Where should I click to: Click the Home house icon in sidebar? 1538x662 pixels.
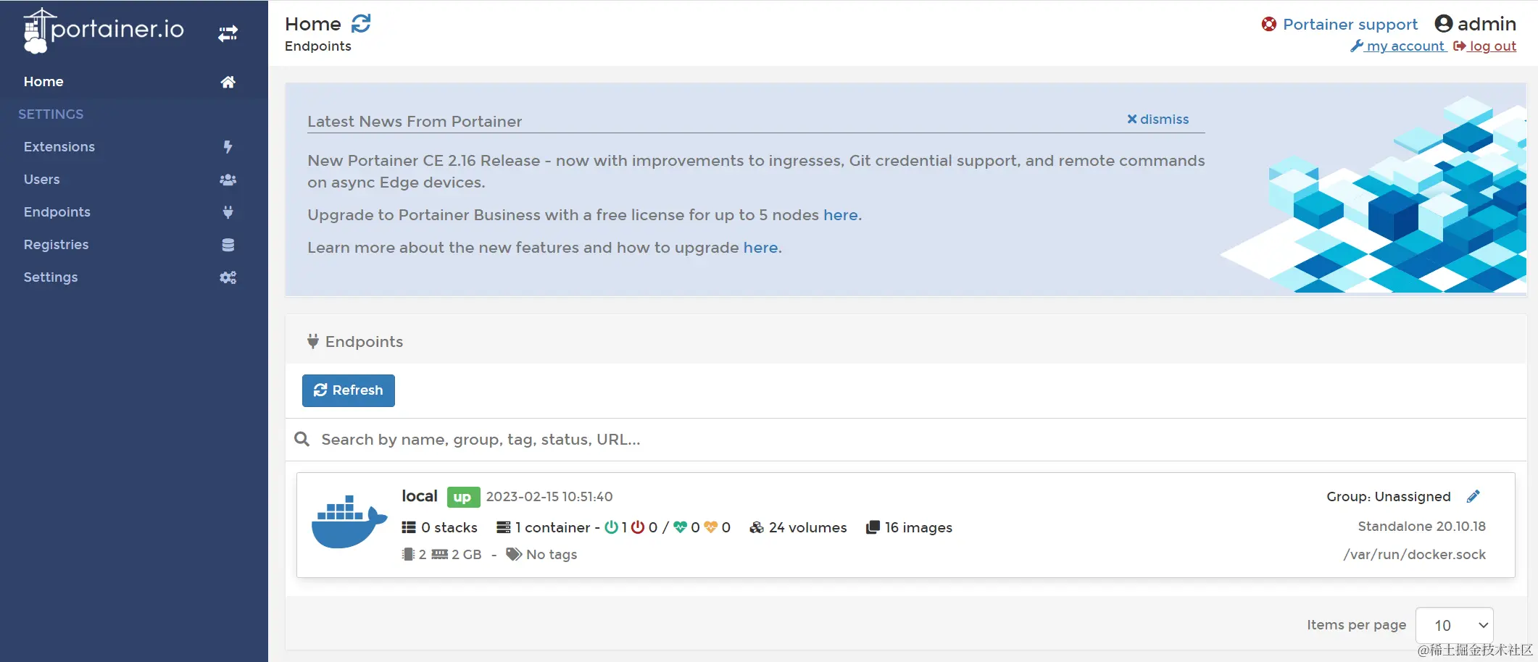pos(228,82)
